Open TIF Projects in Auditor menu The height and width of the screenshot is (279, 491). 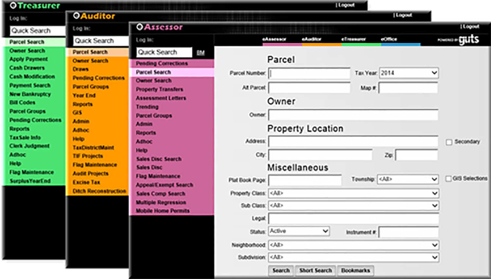tap(88, 156)
